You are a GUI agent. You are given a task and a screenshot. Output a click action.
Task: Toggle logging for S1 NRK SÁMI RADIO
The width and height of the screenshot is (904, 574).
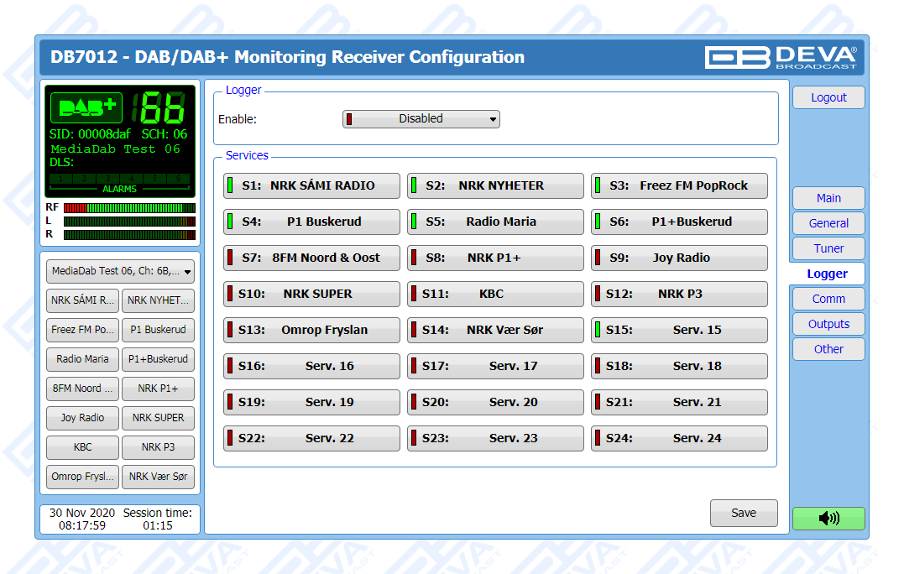[x=311, y=186]
